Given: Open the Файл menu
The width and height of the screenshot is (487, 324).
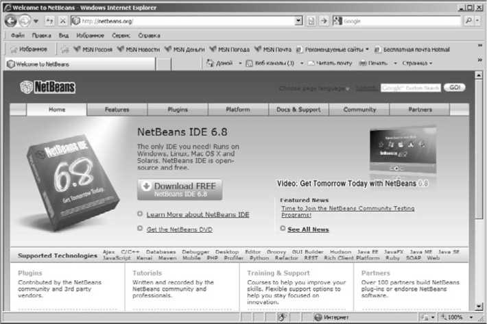Looking at the screenshot, I should coord(18,36).
